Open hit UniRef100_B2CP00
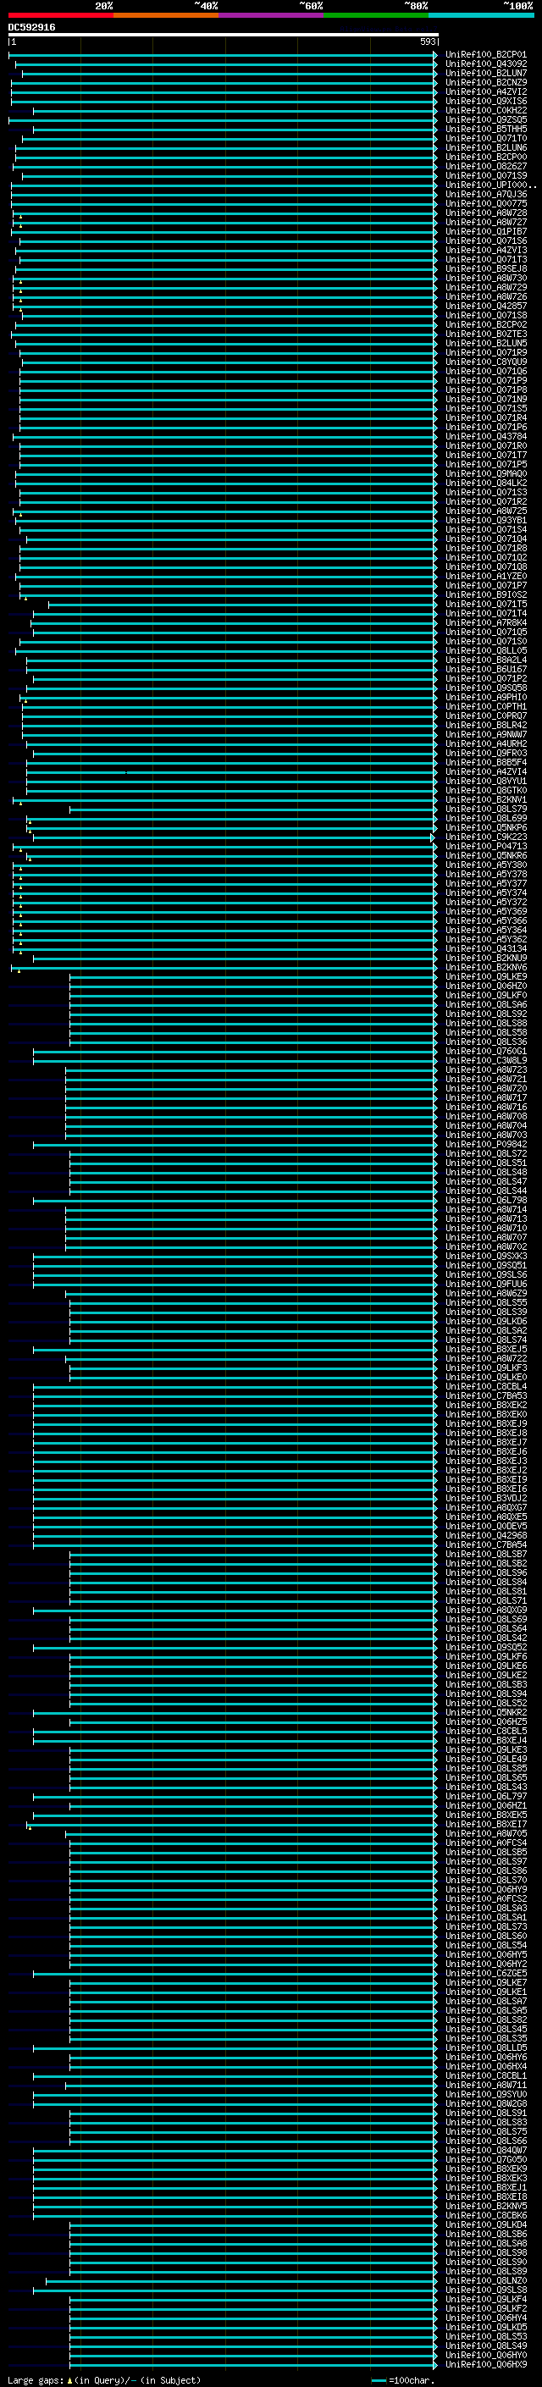Image resolution: width=542 pixels, height=2387 pixels. click(x=485, y=157)
